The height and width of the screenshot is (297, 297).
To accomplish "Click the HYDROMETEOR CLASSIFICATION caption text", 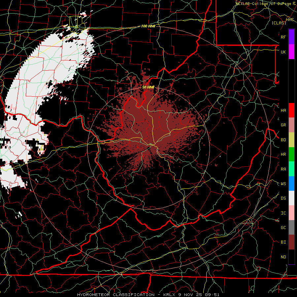I will (x=116, y=295).
